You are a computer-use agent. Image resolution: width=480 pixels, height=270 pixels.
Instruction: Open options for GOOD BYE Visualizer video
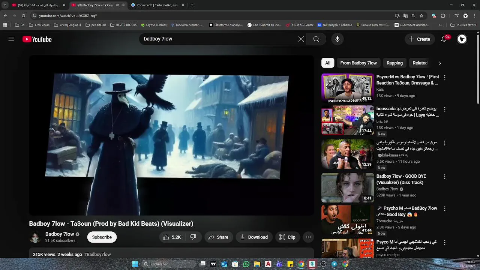click(445, 177)
